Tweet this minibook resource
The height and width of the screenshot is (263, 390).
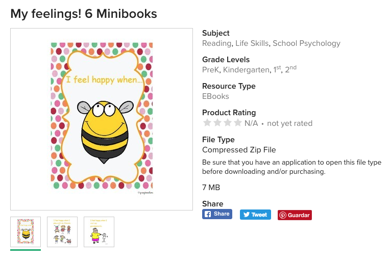coord(255,215)
